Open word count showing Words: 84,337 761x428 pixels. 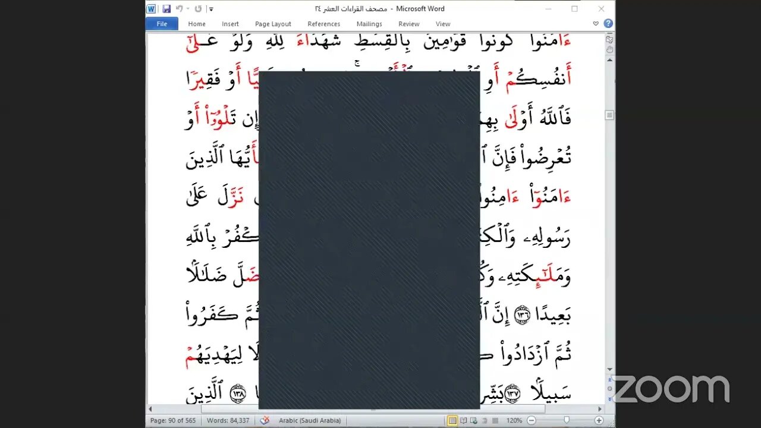(x=228, y=421)
